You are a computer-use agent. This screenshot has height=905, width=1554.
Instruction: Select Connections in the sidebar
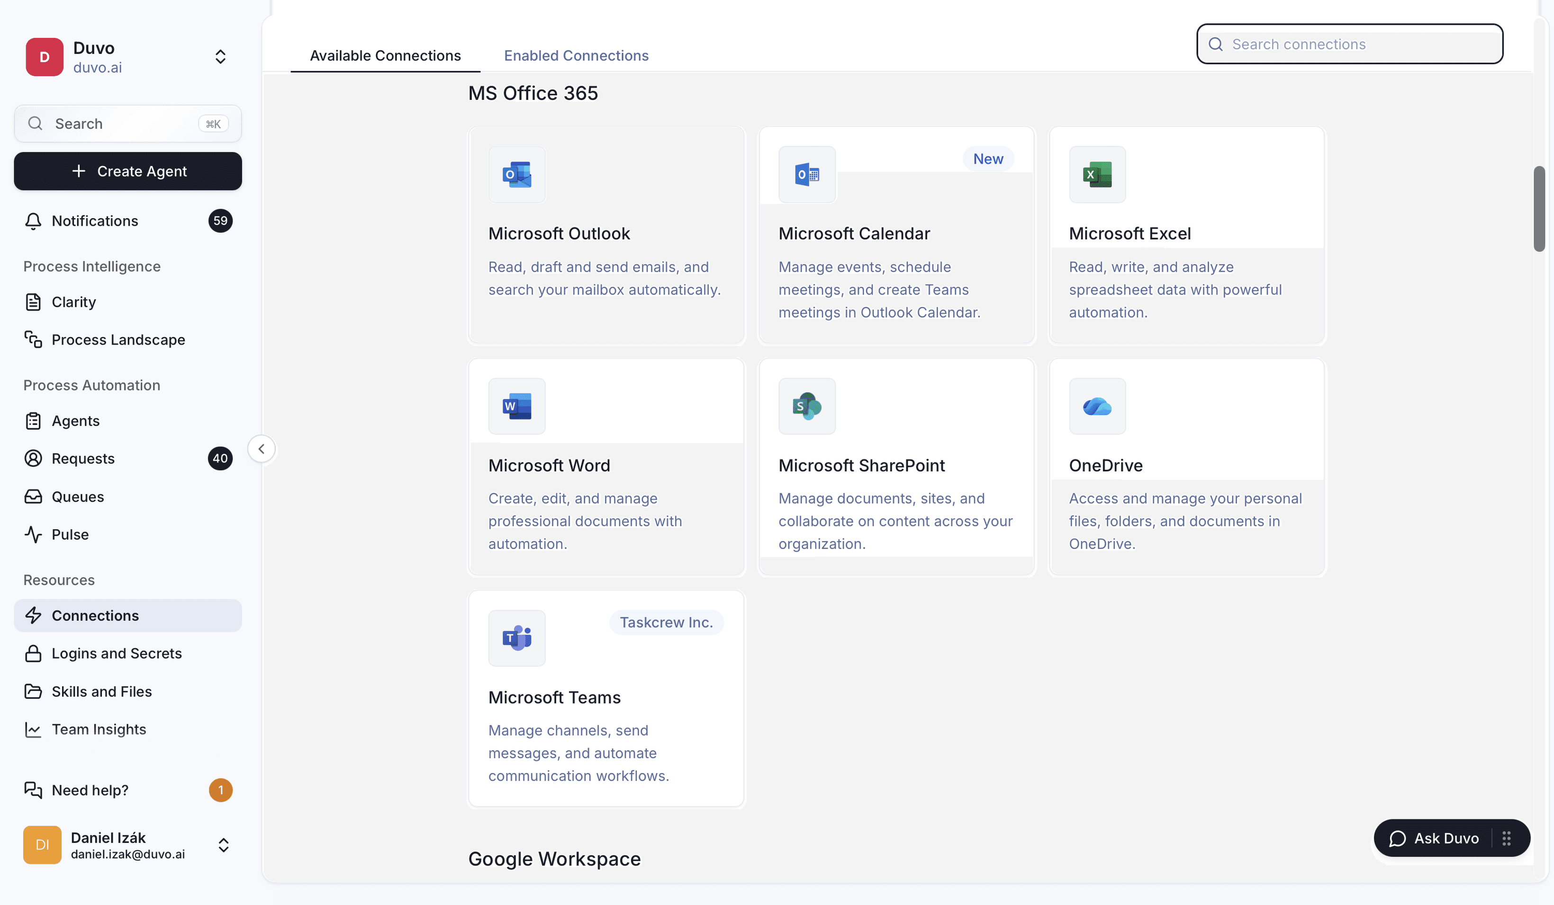(x=127, y=615)
